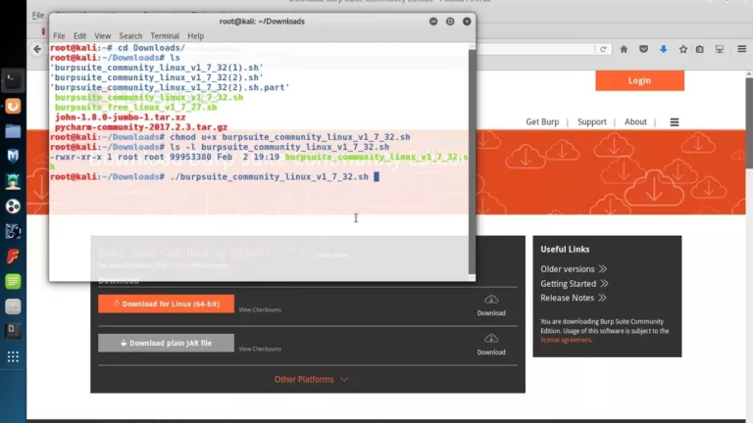Screen dimensions: 753x423
Task: Open About navigation link
Action: coord(635,121)
